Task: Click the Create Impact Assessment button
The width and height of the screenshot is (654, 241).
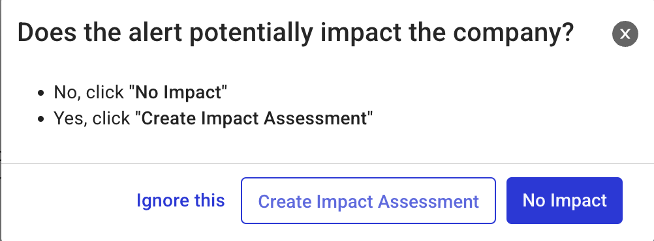Action: (368, 201)
